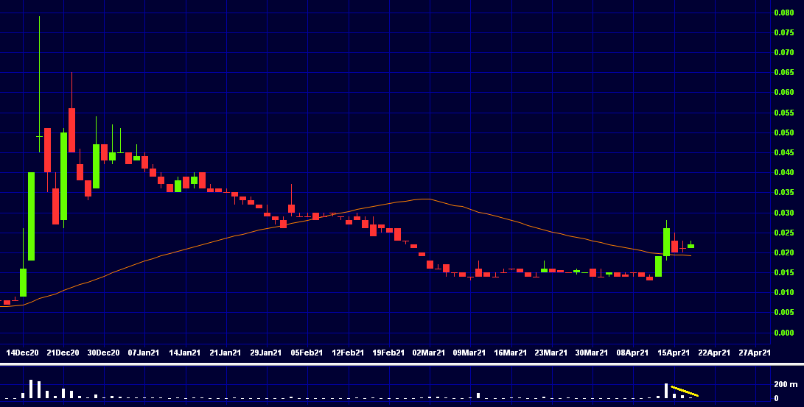Viewport: 804px width, 407px height.
Task: Click the 0.075 price axis label
Action: pos(783,33)
